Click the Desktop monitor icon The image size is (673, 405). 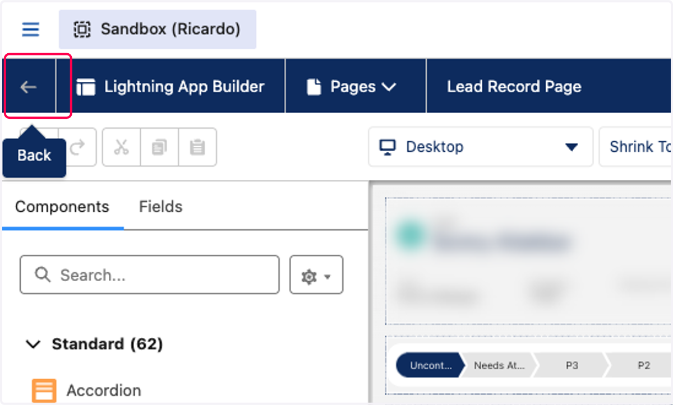point(388,147)
